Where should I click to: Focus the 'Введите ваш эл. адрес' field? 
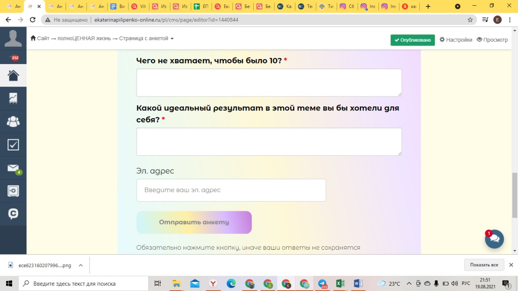[x=231, y=190]
